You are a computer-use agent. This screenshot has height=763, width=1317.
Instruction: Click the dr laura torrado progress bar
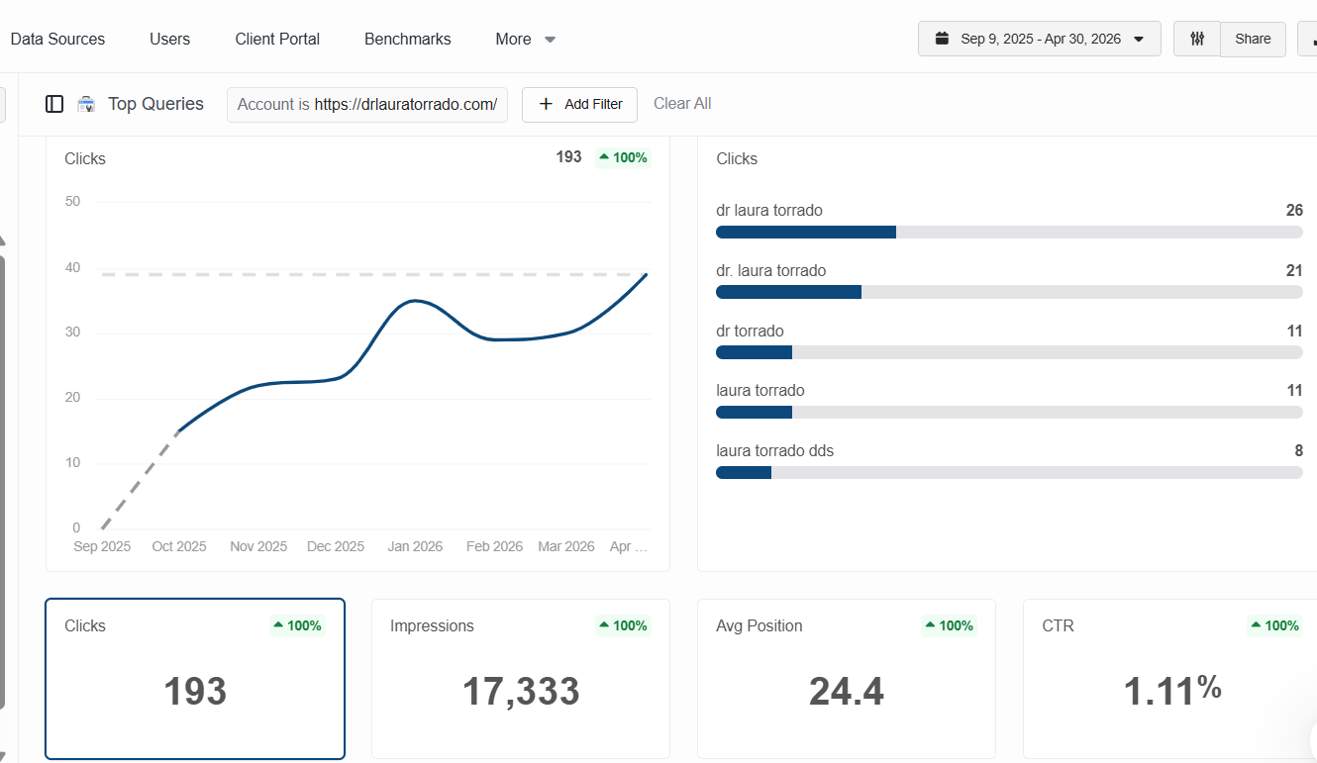(1009, 232)
